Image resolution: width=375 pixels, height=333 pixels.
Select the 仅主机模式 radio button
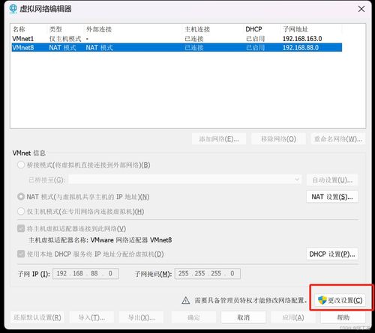[x=21, y=211]
